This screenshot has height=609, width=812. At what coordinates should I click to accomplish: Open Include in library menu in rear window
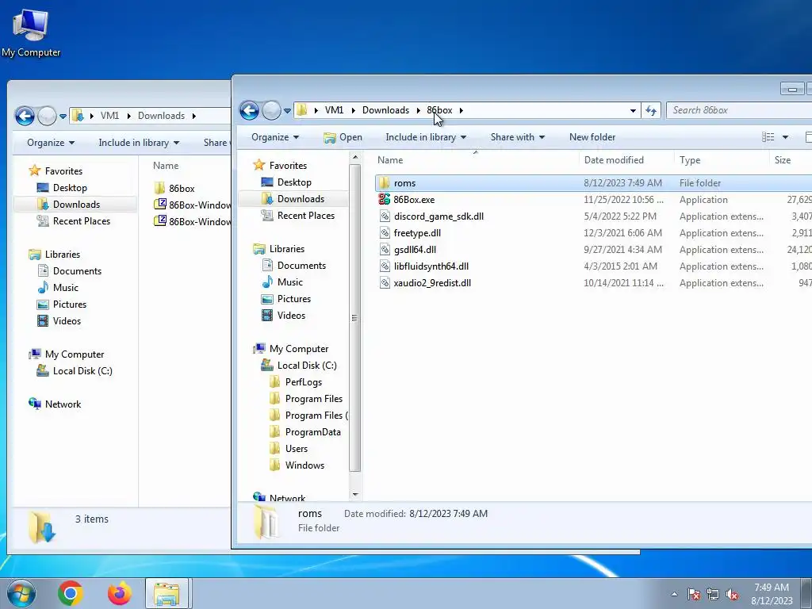click(139, 143)
